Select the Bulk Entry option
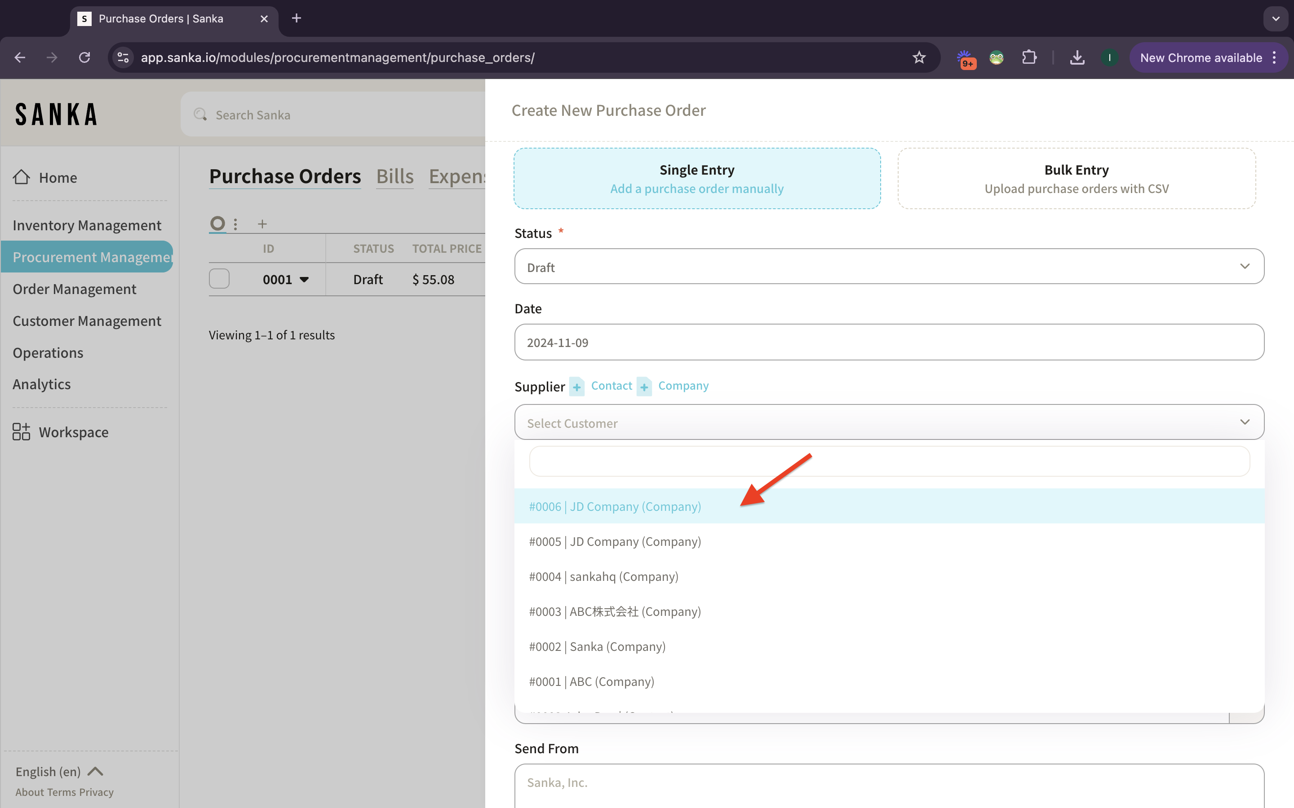This screenshot has height=808, width=1294. point(1076,179)
